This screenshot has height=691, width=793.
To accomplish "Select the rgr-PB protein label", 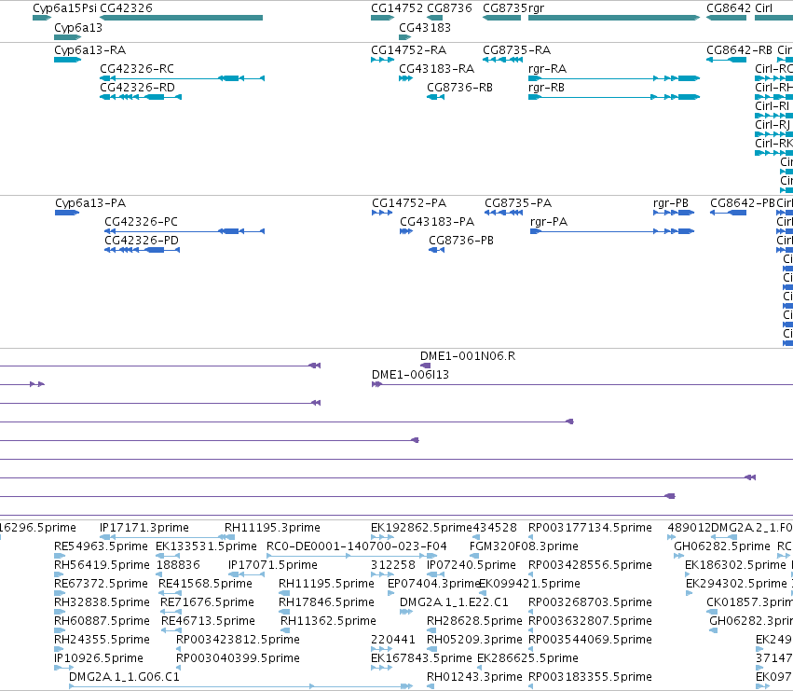I will (671, 203).
